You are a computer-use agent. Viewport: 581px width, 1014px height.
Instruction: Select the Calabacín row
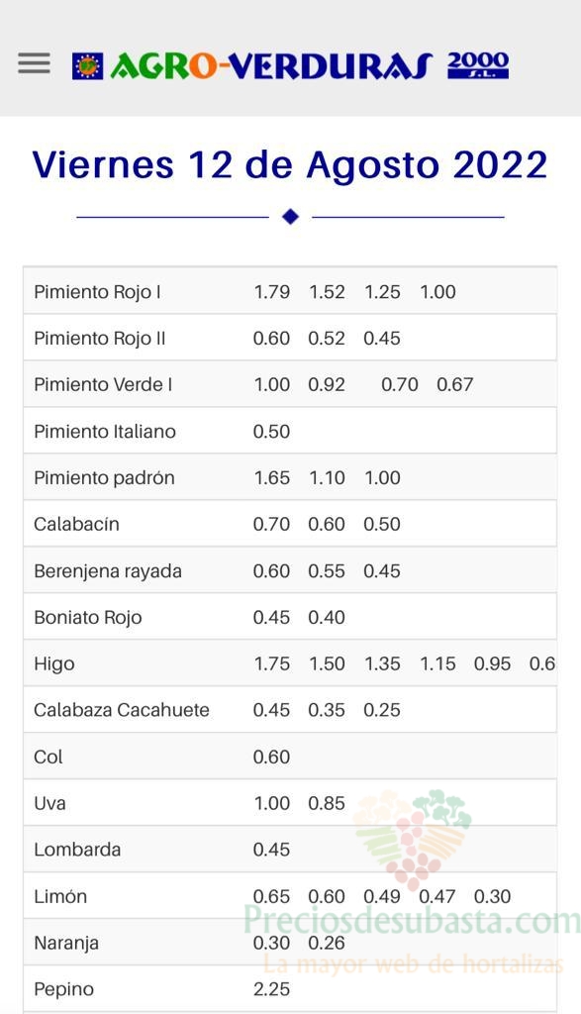(x=290, y=524)
